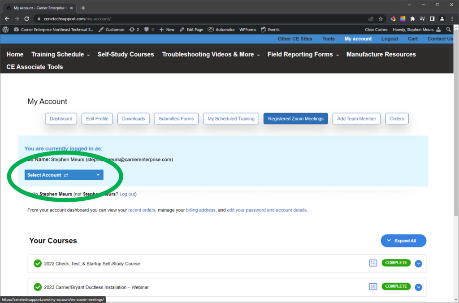Open the course details icon for 2022 Check, Test, & Startup
459x303 pixels.
[373, 263]
